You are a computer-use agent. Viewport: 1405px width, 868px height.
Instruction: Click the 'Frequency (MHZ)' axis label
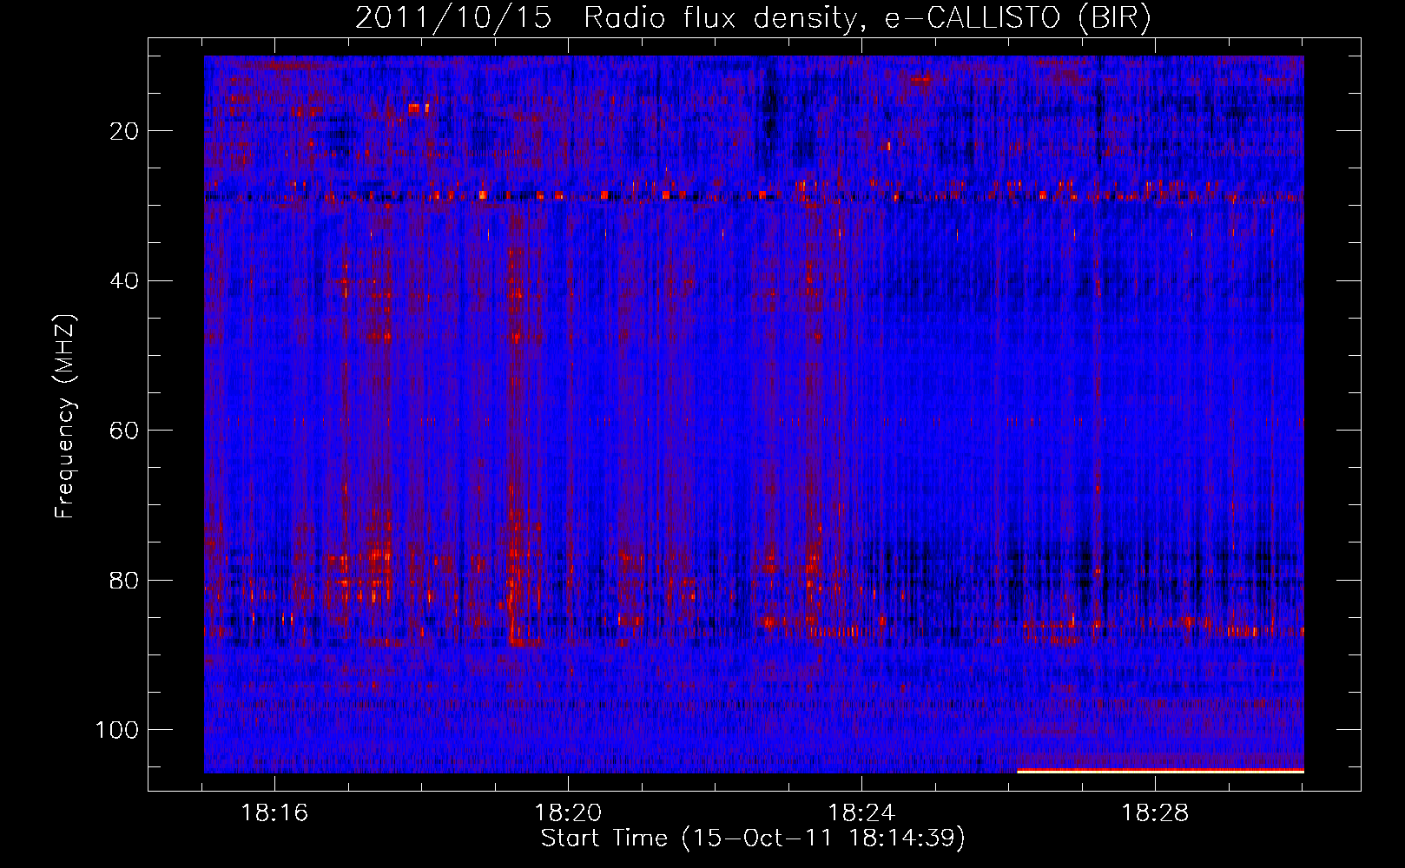[65, 417]
